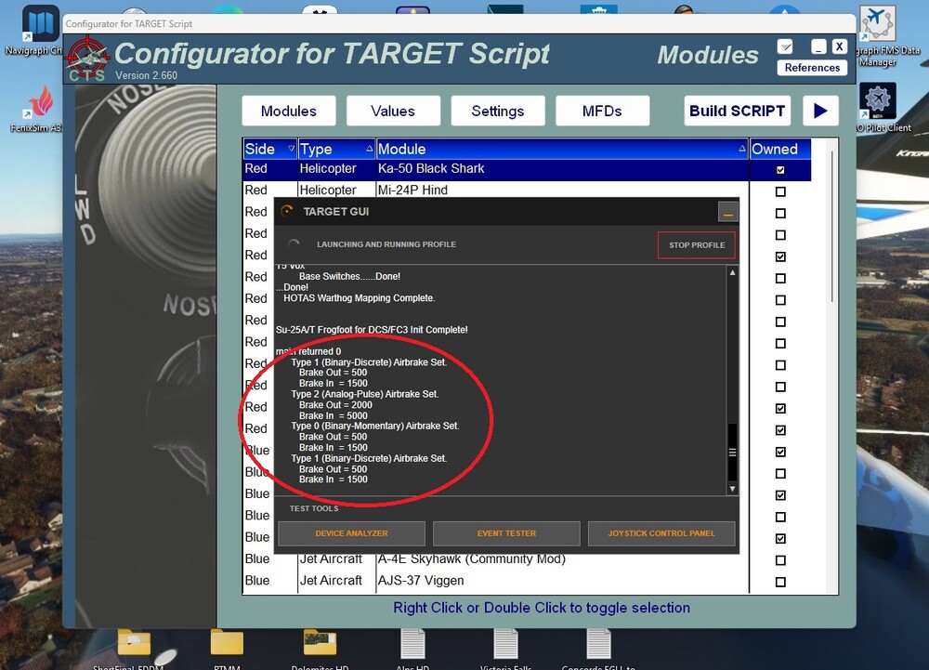Click the TARGET GUI orange logo icon
This screenshot has width=929, height=670.
pos(287,212)
